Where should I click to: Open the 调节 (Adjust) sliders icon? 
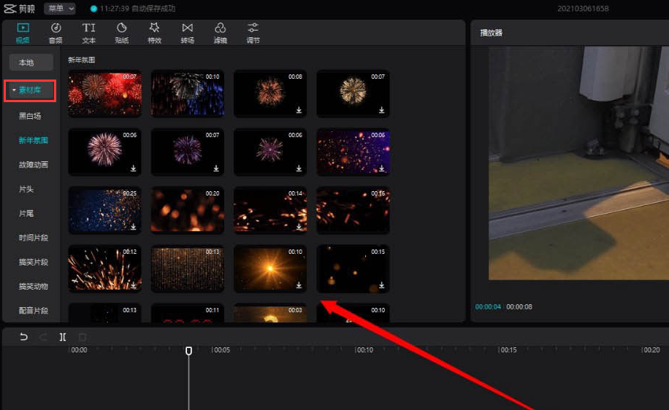[x=253, y=31]
